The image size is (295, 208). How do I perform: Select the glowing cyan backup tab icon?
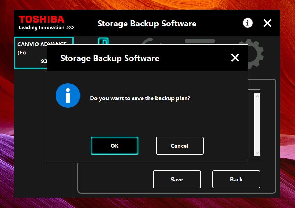point(103,41)
